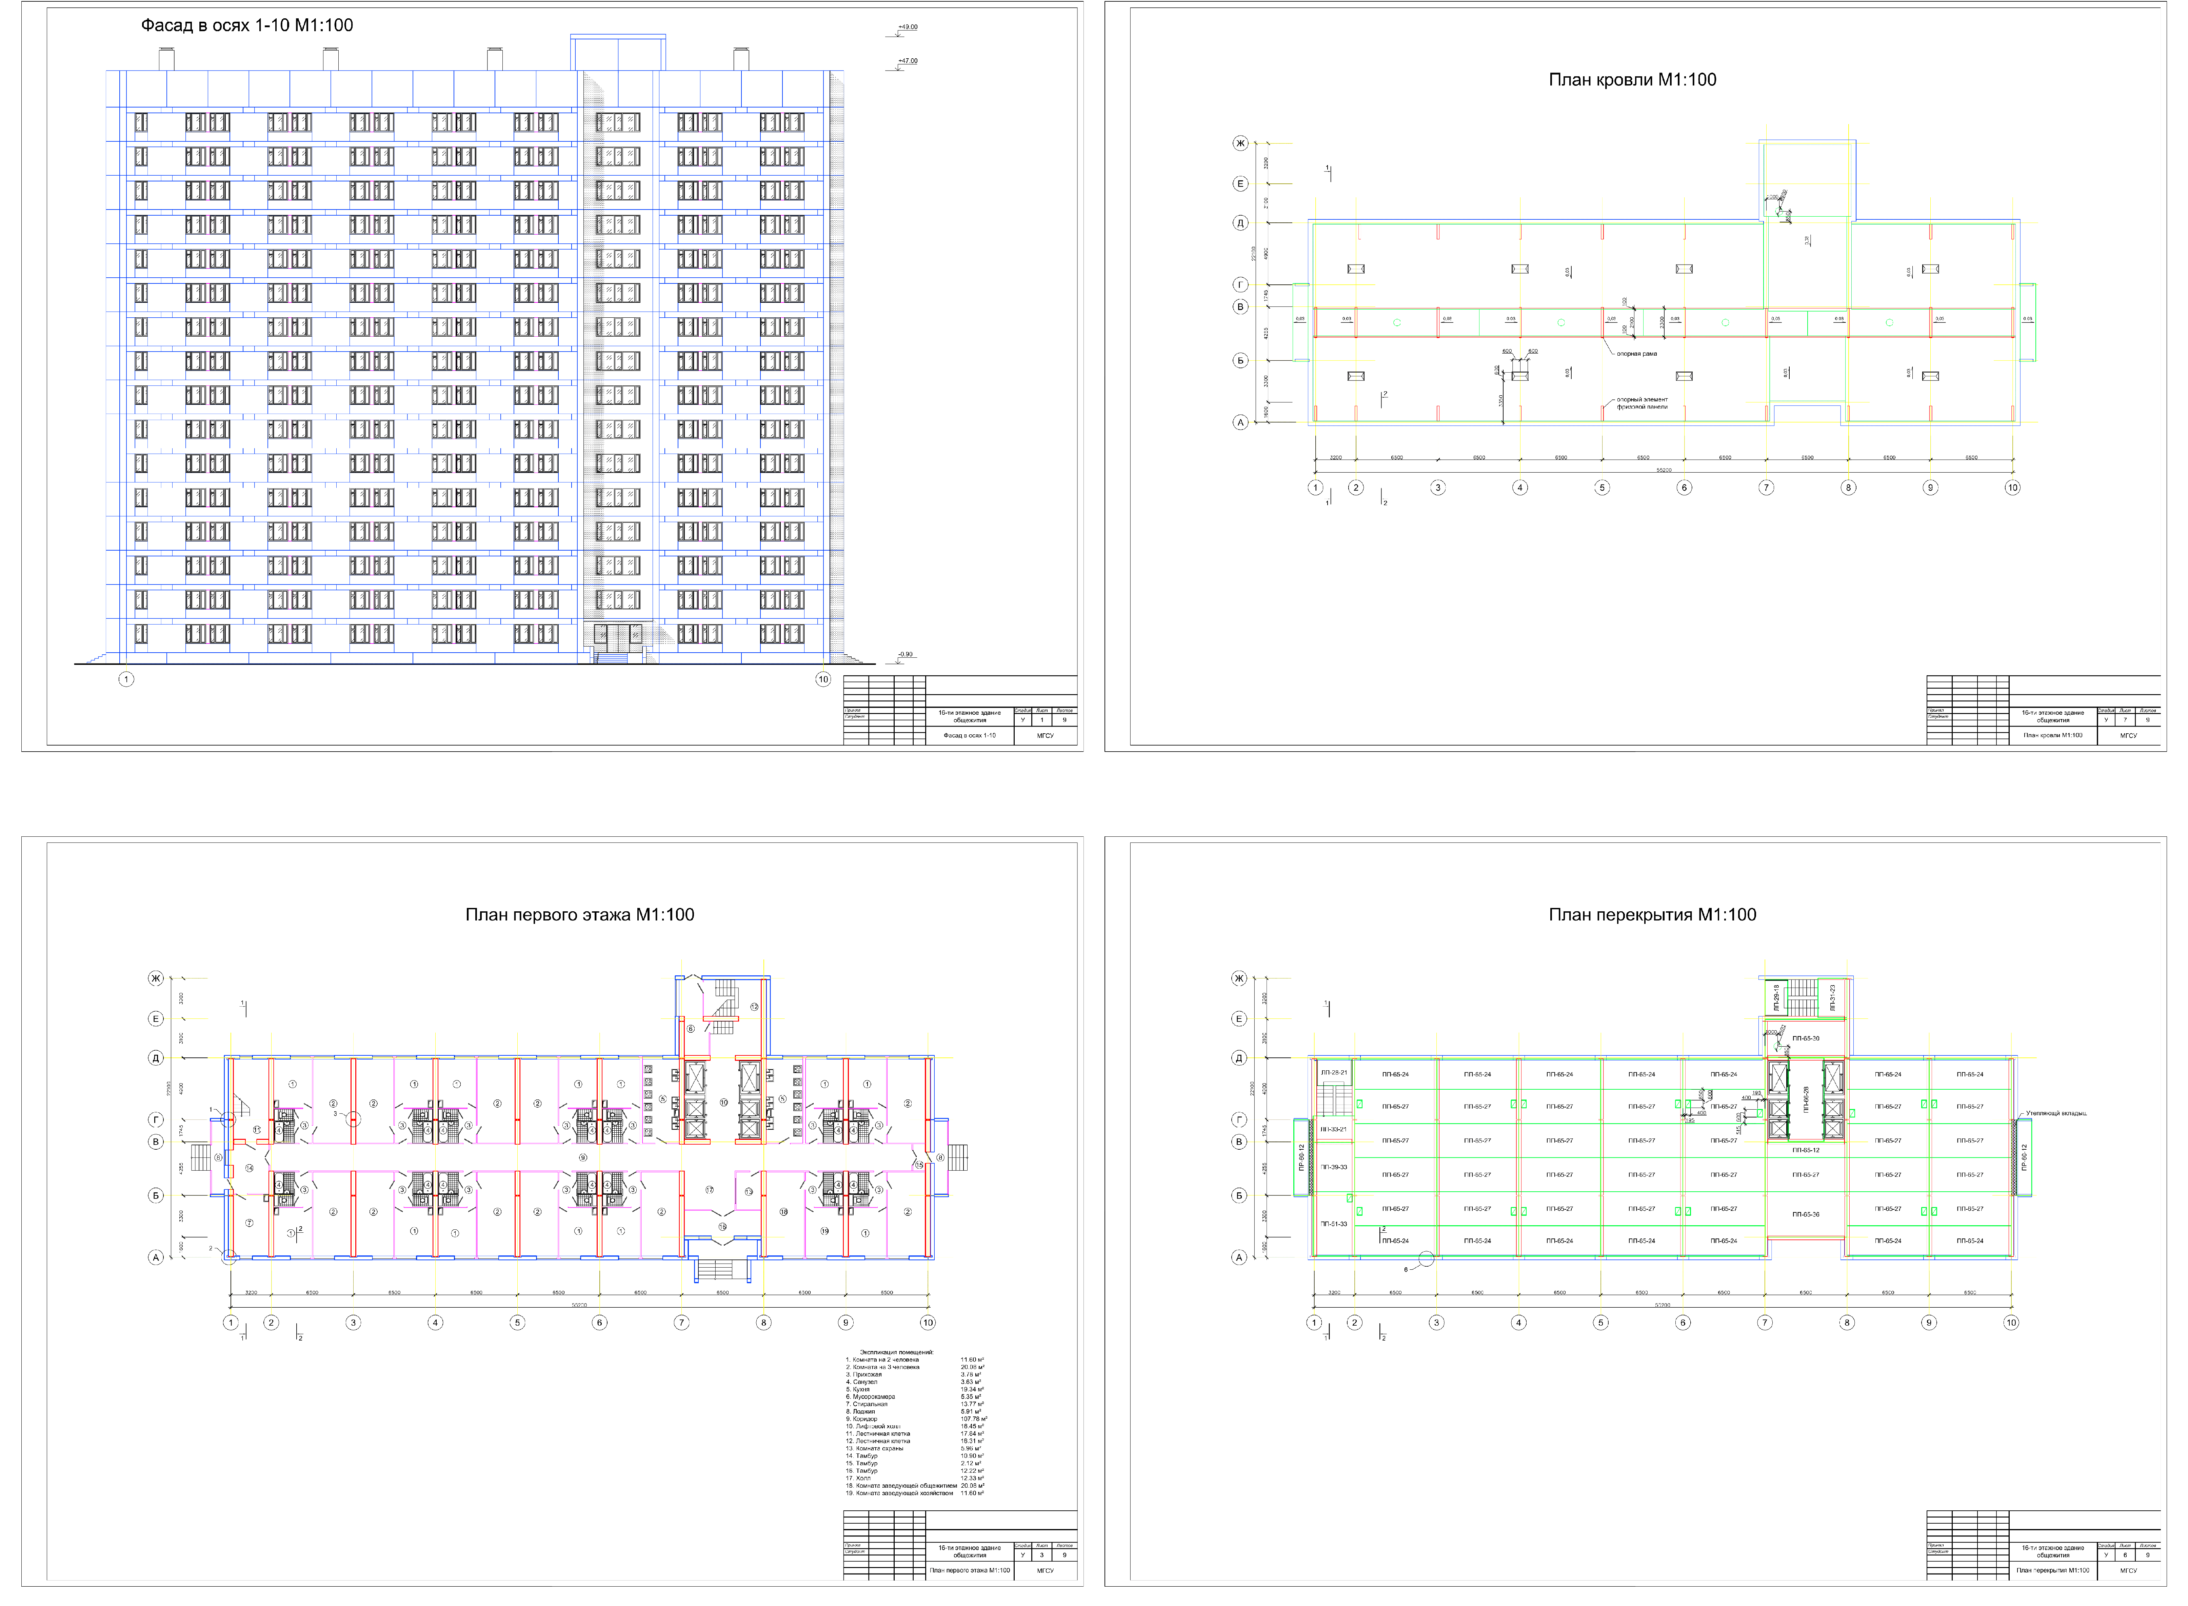Click axis bubble Д on the roof plan
Image resolution: width=2188 pixels, height=1606 pixels.
click(x=1240, y=223)
